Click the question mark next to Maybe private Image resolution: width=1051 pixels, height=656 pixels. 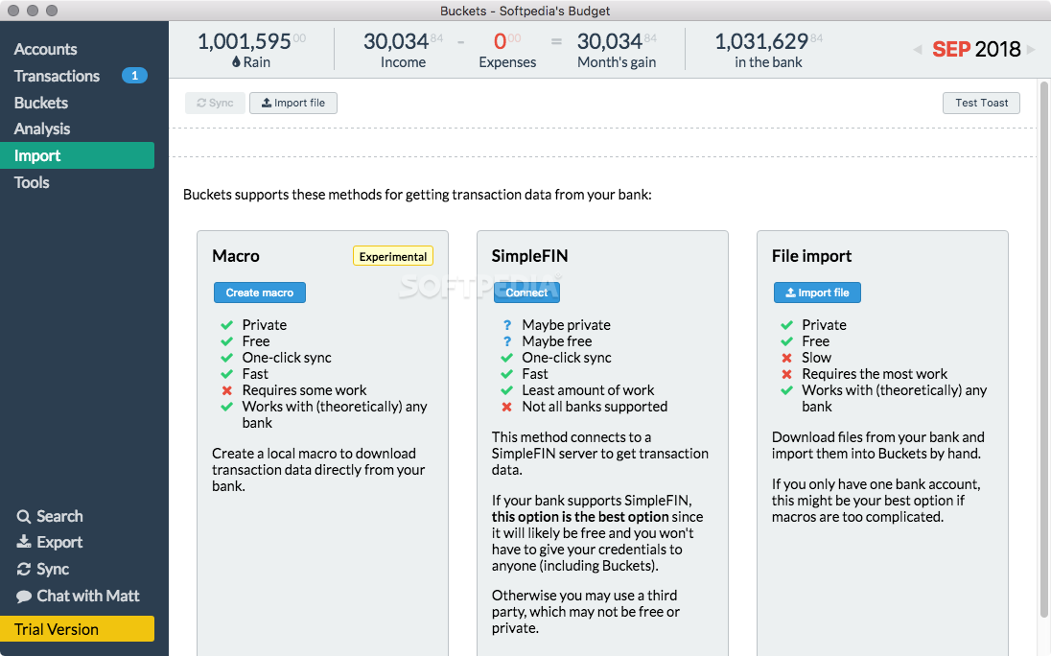point(507,325)
